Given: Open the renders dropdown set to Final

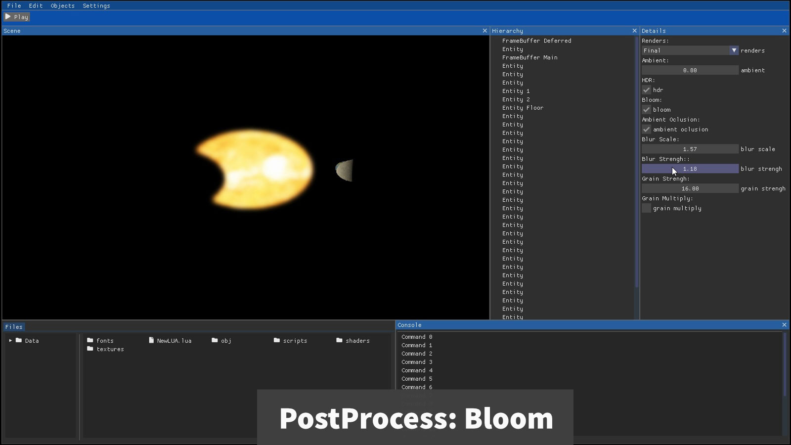Looking at the screenshot, I should (690, 50).
